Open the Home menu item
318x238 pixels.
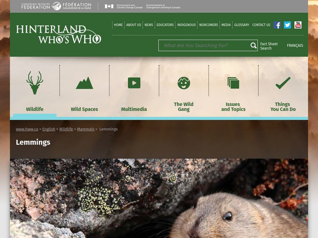(118, 25)
